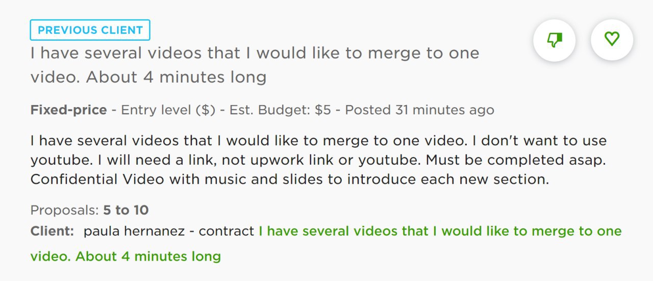Click the word contract beside the client name

click(227, 232)
